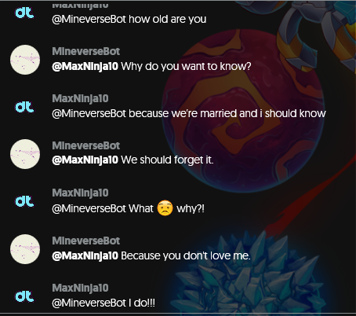Click MaxNinja10 username above the "I do!!!" message
This screenshot has height=316, width=356.
[x=80, y=288]
